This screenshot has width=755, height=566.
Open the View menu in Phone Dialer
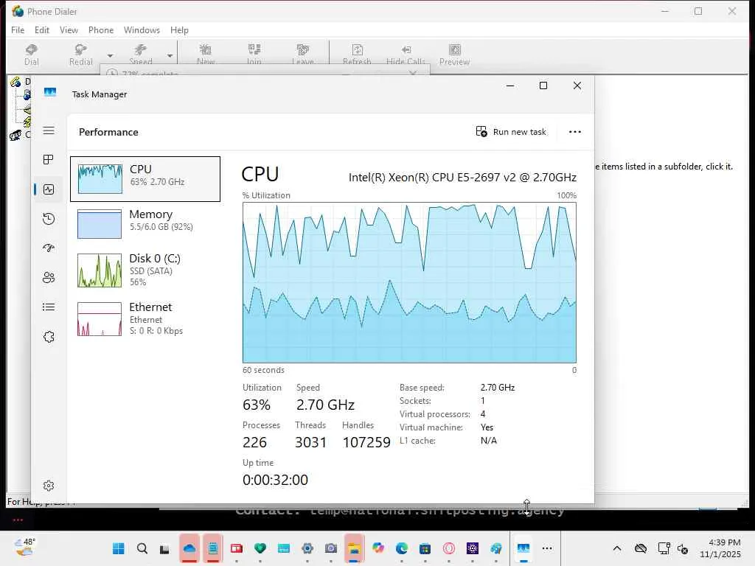(69, 29)
